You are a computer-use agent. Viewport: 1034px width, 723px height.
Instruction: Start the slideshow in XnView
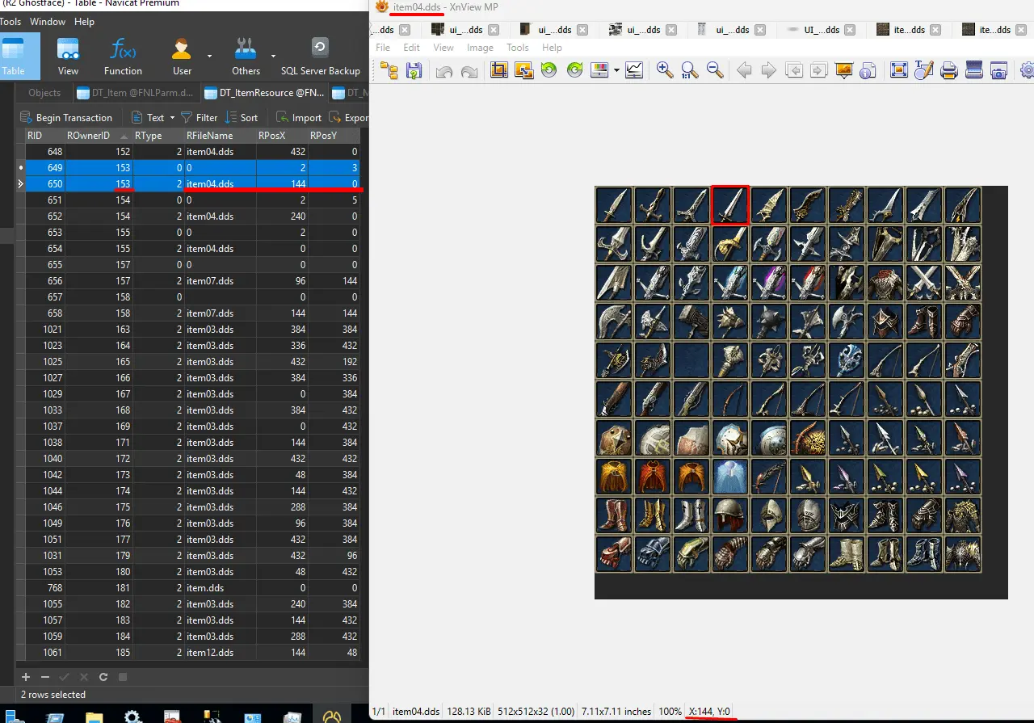[x=844, y=70]
